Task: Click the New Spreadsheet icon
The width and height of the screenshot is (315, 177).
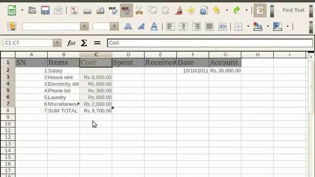Action: pos(12,10)
